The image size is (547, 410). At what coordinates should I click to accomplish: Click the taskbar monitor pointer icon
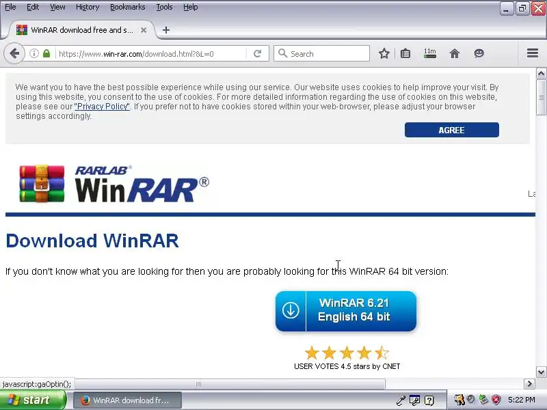coord(414,400)
